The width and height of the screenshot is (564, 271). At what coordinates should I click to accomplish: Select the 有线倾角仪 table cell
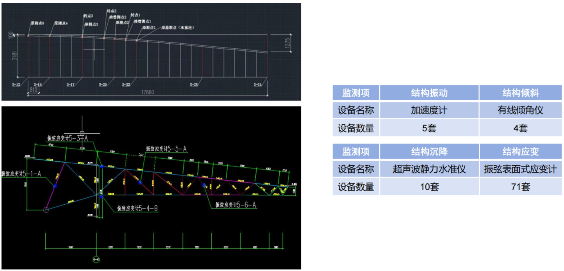(520, 111)
